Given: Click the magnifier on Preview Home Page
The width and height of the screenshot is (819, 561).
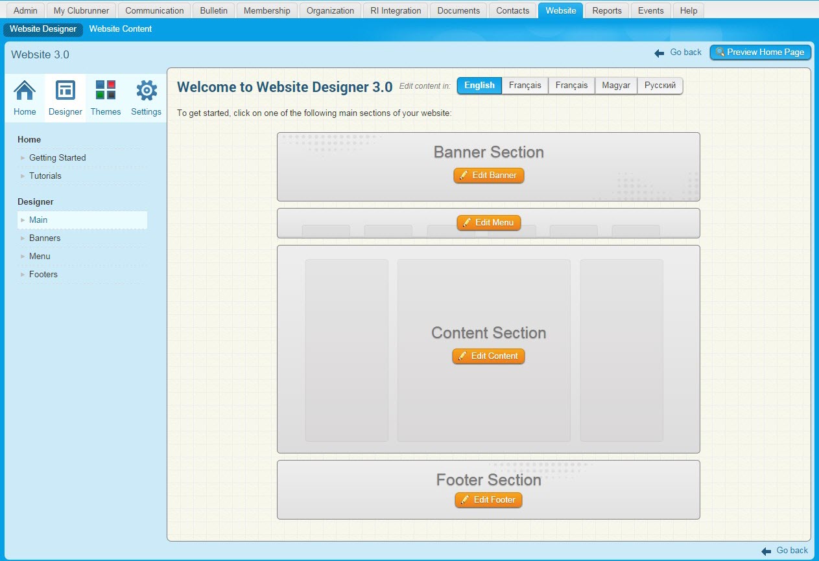Looking at the screenshot, I should click(x=720, y=52).
